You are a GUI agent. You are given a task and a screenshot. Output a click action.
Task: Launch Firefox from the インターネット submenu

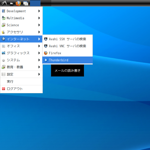(x=67, y=53)
